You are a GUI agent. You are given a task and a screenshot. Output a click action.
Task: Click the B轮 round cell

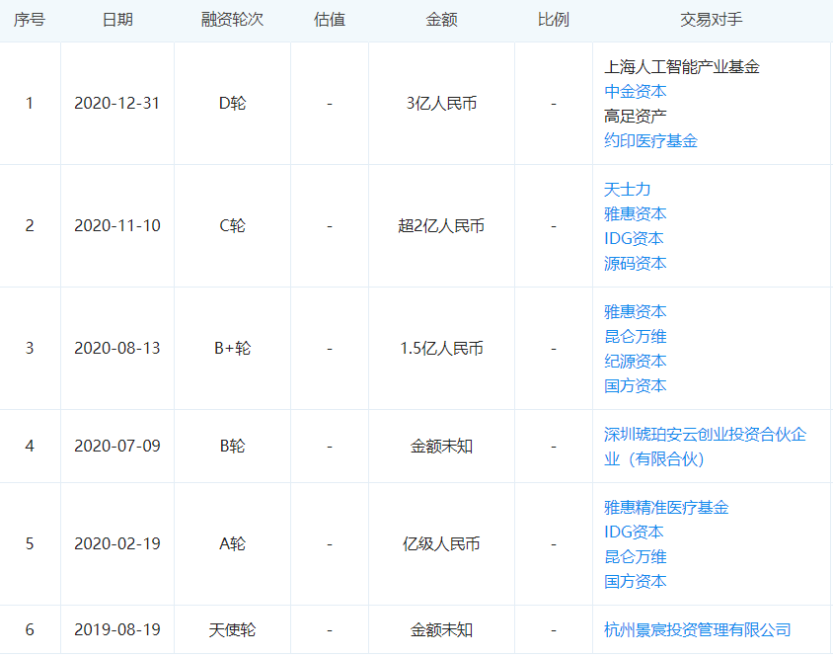coord(232,446)
